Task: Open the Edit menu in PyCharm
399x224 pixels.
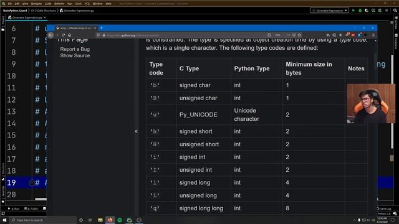Action: [17, 4]
